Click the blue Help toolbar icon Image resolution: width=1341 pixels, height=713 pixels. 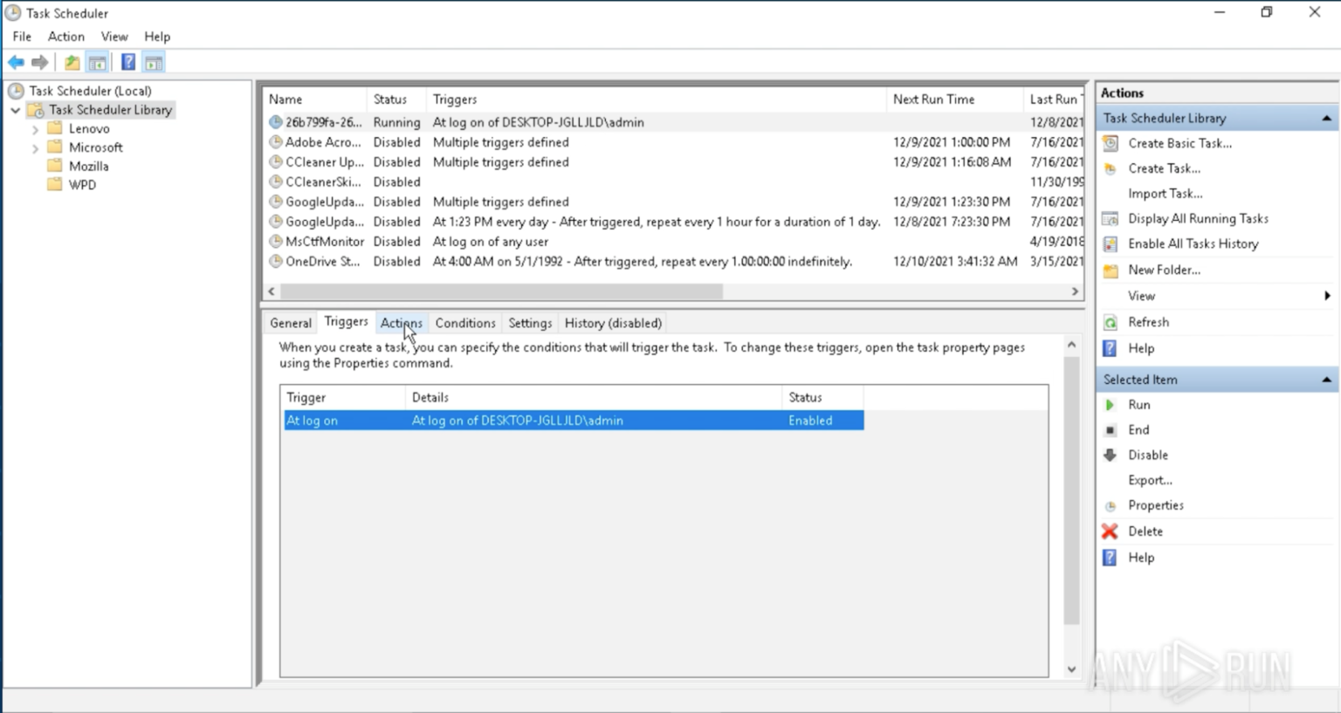(128, 62)
